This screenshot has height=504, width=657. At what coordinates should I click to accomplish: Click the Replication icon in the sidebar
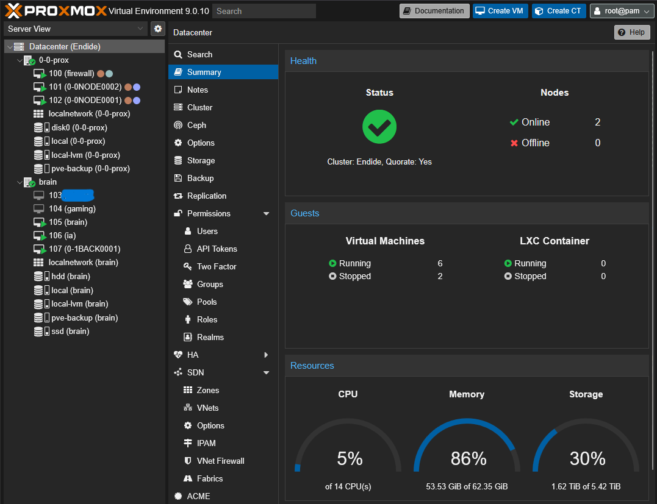coord(178,196)
